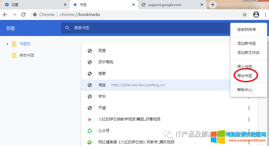Click the 搜索书签 search field
269x146 pixels.
pos(143,28)
